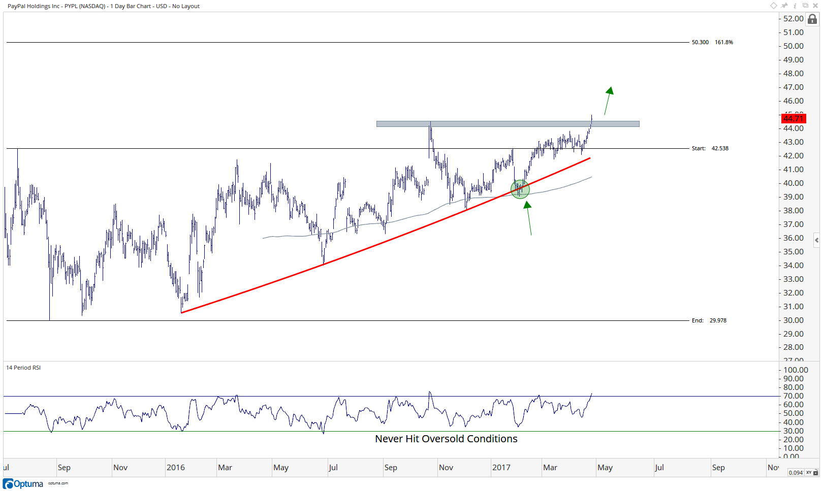The width and height of the screenshot is (823, 491).
Task: Select the 'Never Hit Oversold Conditions' text annotation
Action: click(x=446, y=439)
